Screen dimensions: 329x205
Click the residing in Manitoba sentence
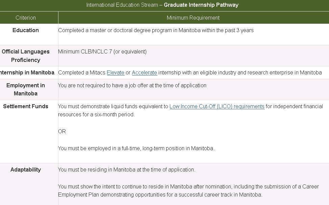coord(127,170)
